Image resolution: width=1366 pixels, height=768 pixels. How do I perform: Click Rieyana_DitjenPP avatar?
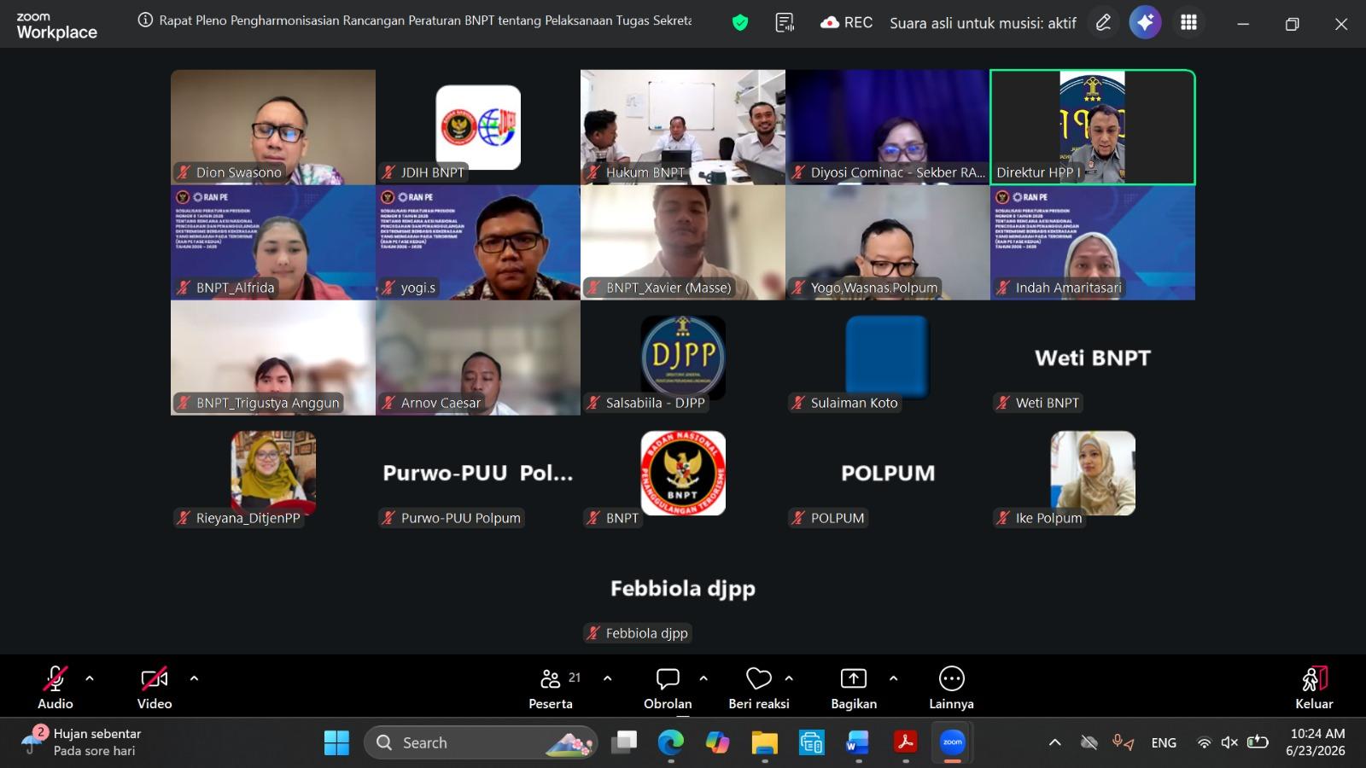[x=273, y=473]
